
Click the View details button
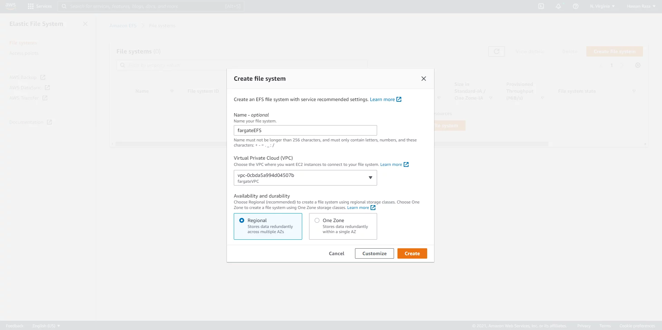tap(530, 51)
